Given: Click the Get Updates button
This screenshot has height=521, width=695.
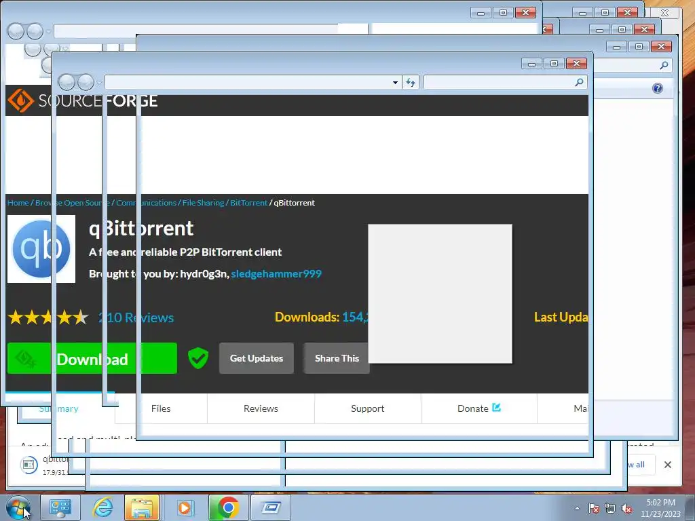Looking at the screenshot, I should point(256,358).
